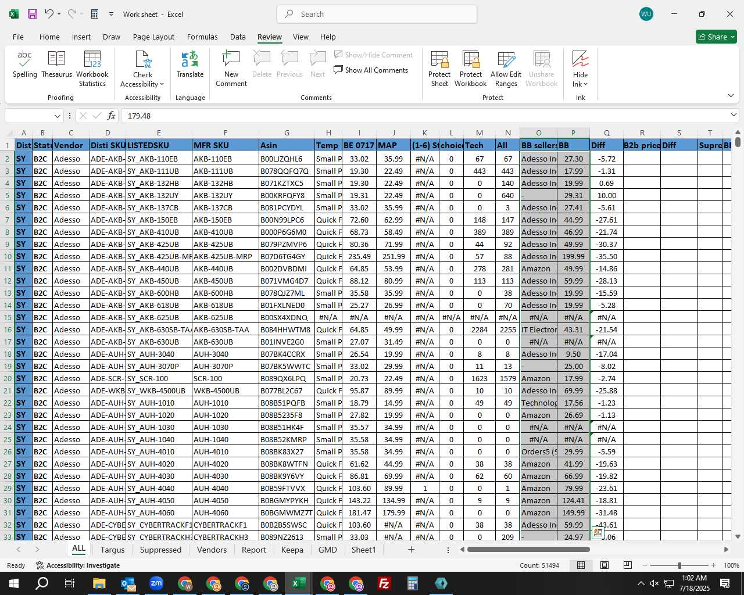Viewport: 744px width, 595px height.
Task: Click the Hide Ink button
Action: click(580, 69)
